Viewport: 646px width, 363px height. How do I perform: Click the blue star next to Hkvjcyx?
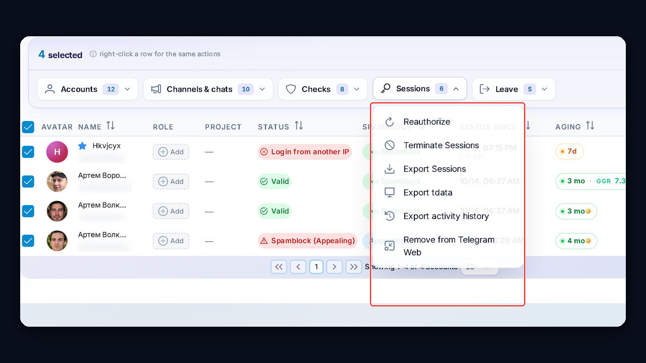point(82,146)
